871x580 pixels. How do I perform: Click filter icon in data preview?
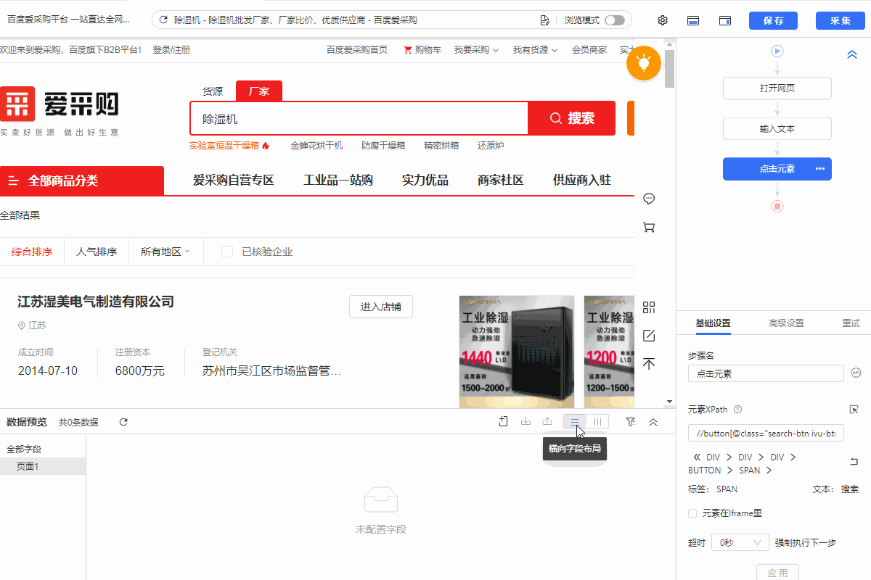(630, 422)
